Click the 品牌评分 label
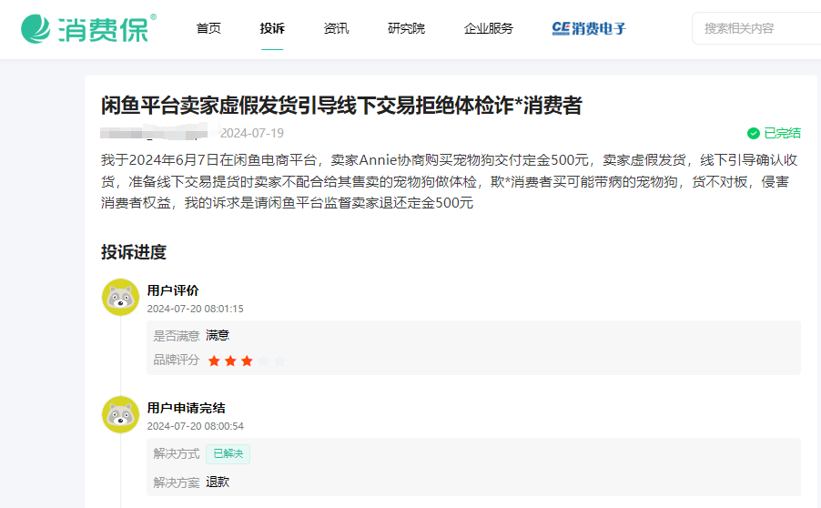Image resolution: width=821 pixels, height=508 pixels. 177,361
